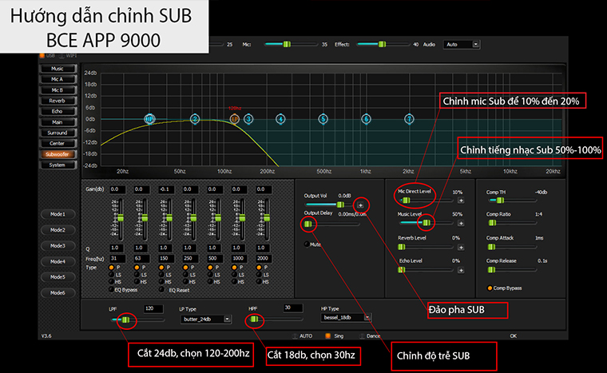607x373 pixels.
Task: Select EQ band node 7 on graph
Action: tap(409, 119)
